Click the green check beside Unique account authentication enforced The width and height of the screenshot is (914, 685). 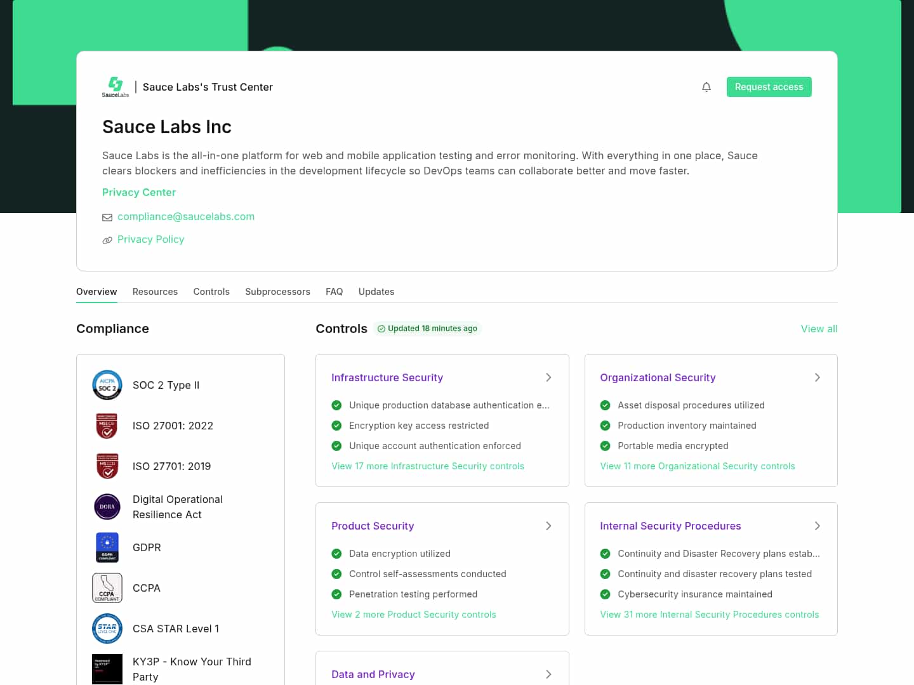336,446
